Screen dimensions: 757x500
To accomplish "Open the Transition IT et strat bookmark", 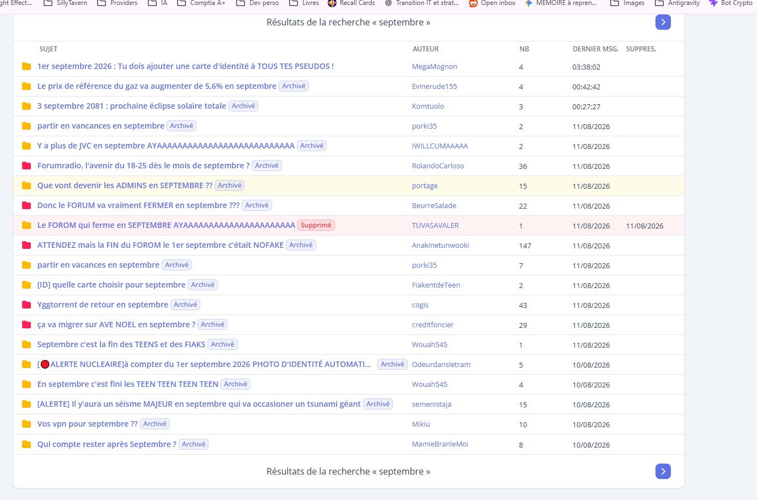I will click(422, 3).
